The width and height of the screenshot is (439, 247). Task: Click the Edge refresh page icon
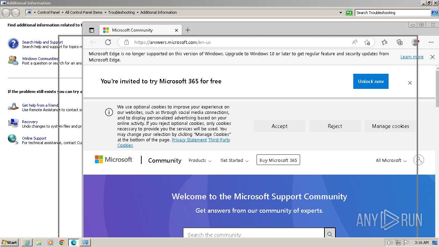[108, 42]
